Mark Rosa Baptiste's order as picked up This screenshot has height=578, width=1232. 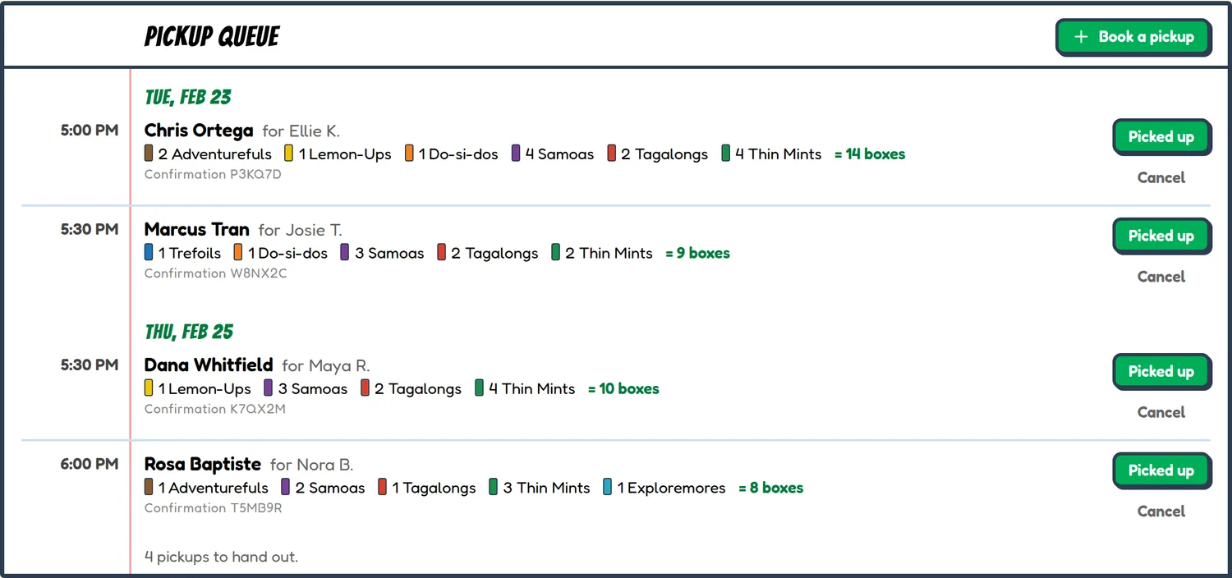pos(1161,470)
